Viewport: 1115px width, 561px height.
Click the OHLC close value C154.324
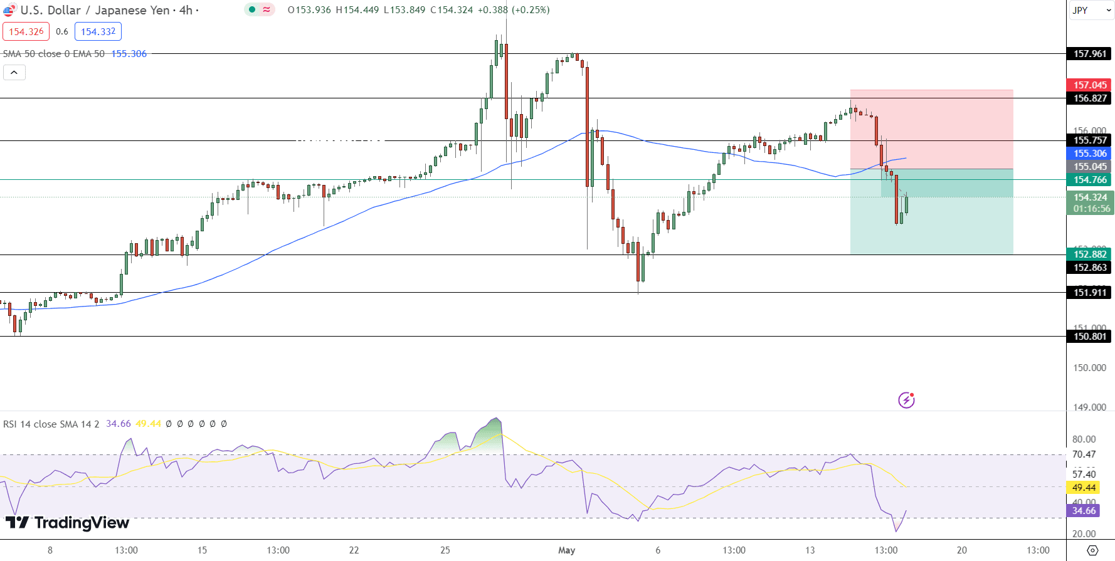452,10
